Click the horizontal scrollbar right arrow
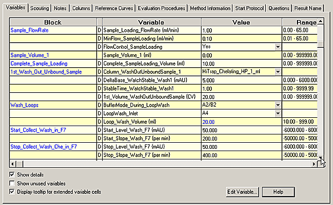The width and height of the screenshot is (333, 205). [x=314, y=164]
